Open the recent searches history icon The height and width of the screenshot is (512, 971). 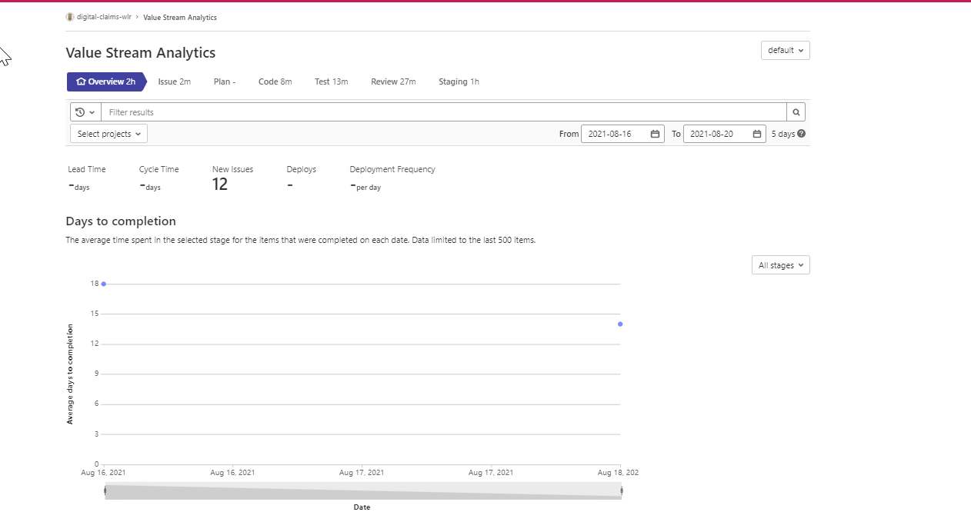point(82,111)
